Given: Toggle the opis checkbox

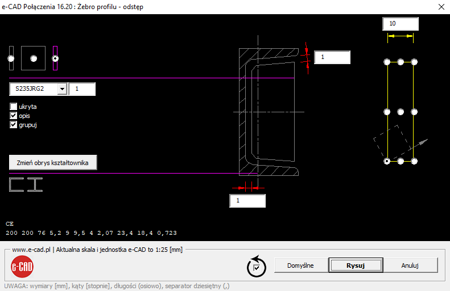Looking at the screenshot, I should tap(13, 116).
